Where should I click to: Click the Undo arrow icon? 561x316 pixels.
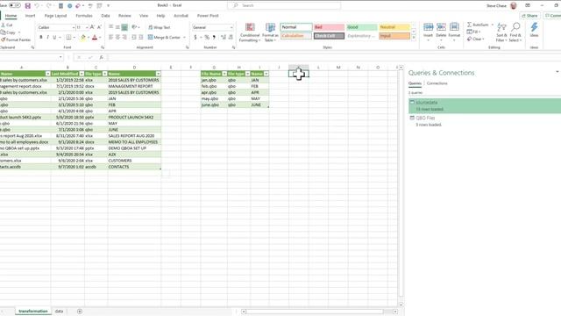(37, 6)
